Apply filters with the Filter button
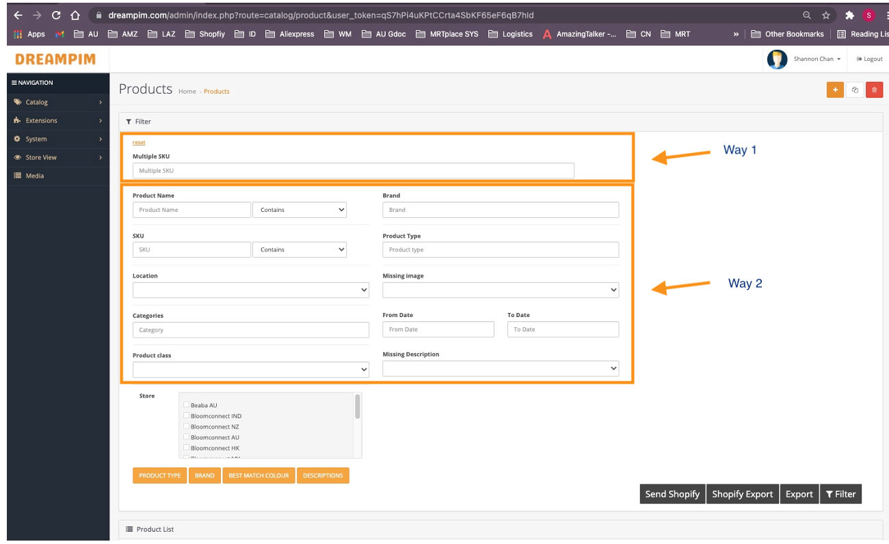Screen dimensions: 889x544 point(840,494)
